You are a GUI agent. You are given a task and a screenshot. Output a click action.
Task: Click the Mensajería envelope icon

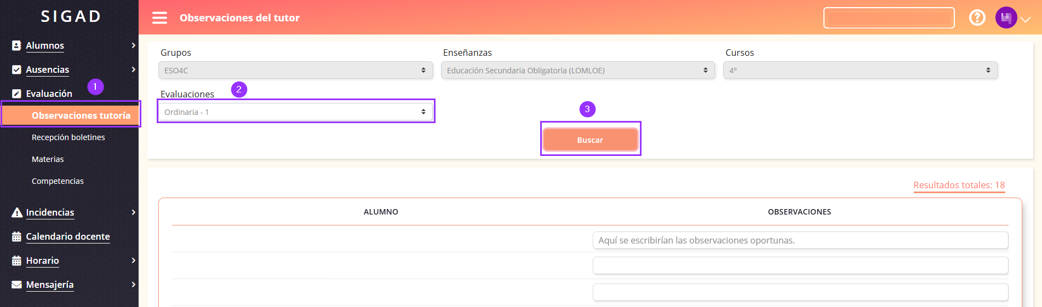[16, 285]
